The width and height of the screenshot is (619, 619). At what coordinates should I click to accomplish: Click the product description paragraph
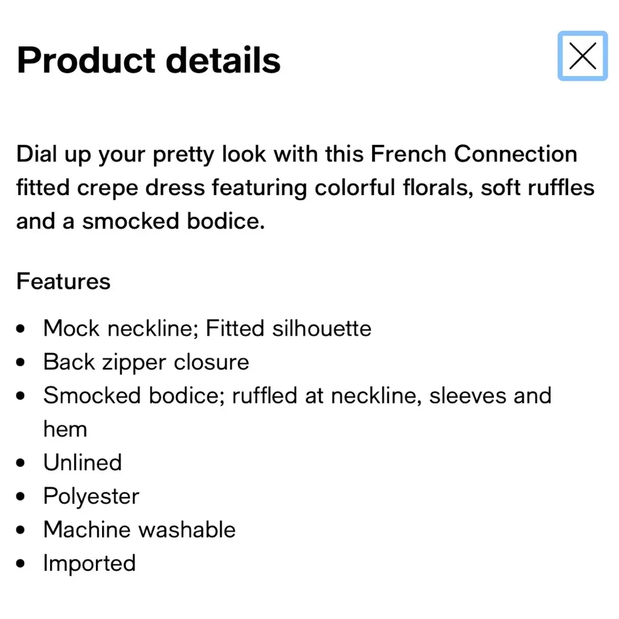click(303, 187)
